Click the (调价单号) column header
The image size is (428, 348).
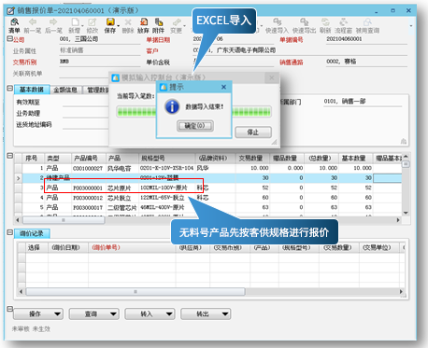[132, 247]
